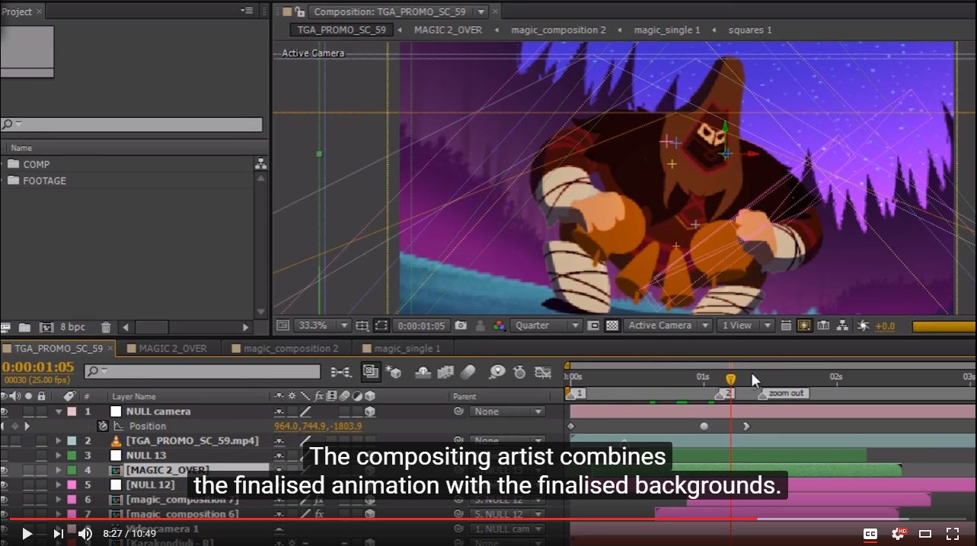This screenshot has width=977, height=546.
Task: Click MAGIC 2_OVER in comp navigator
Action: [448, 30]
